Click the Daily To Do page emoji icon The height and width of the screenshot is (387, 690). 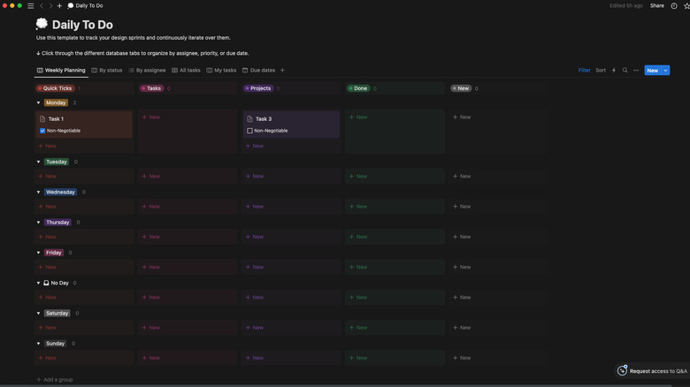tap(42, 25)
